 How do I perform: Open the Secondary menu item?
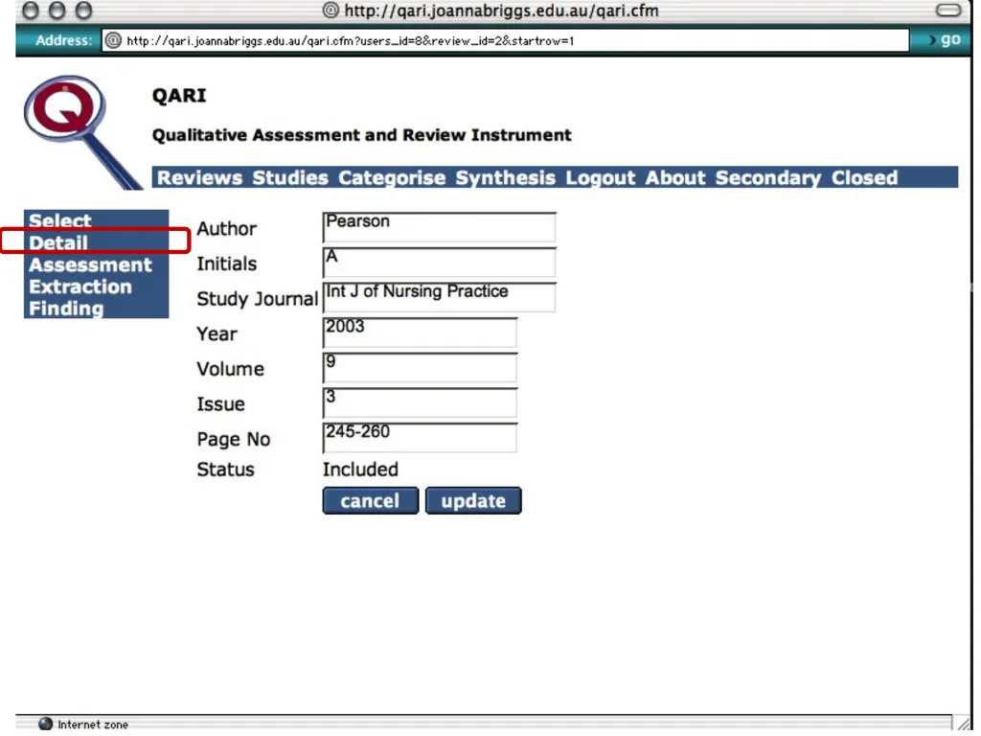coord(767,177)
